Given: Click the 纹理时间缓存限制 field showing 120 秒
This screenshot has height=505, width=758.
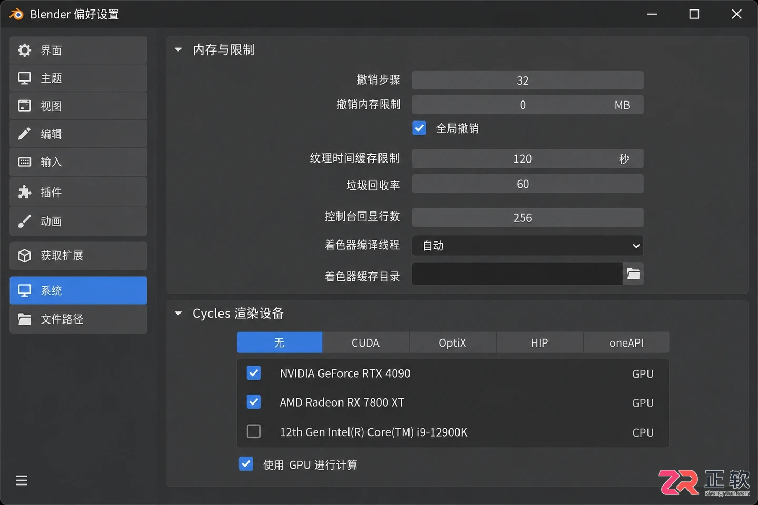Looking at the screenshot, I should coord(527,158).
